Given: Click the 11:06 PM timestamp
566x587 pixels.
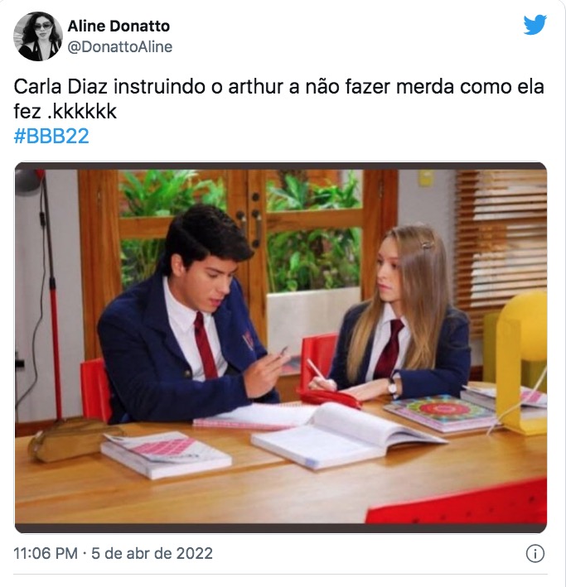Looking at the screenshot, I should point(46,553).
